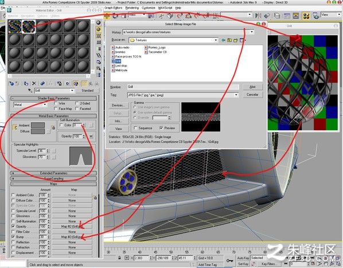The image size is (343, 268).
Task: Click Assign Material to Selection icon
Action: 26,84
